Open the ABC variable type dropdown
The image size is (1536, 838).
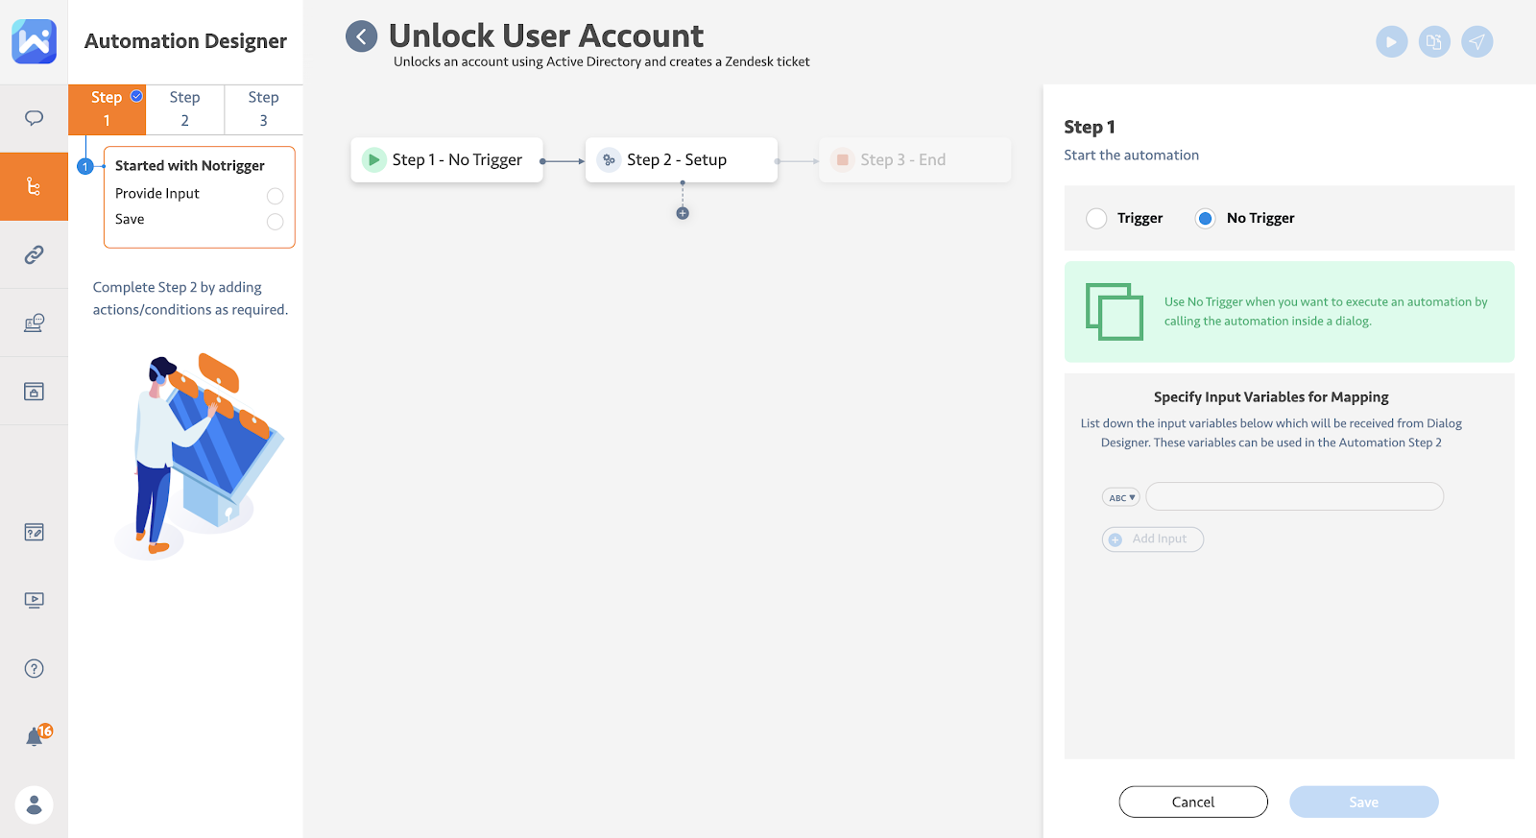coord(1120,497)
